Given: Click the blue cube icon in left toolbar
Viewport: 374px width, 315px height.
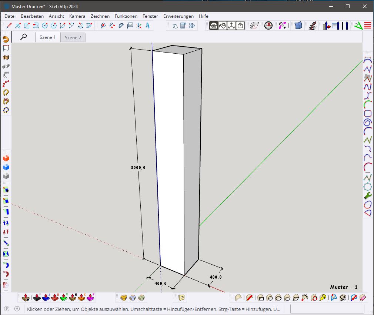Looking at the screenshot, I should point(6,167).
